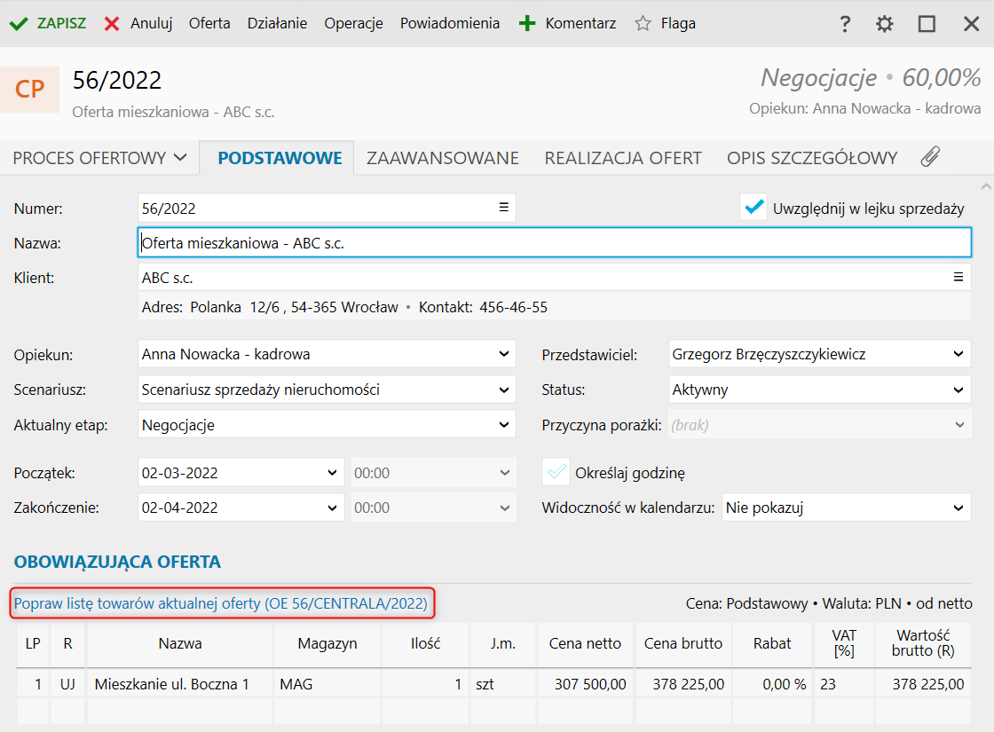Click the green ZAPISZ checkmark icon
This screenshot has height=732, width=994.
pos(19,24)
